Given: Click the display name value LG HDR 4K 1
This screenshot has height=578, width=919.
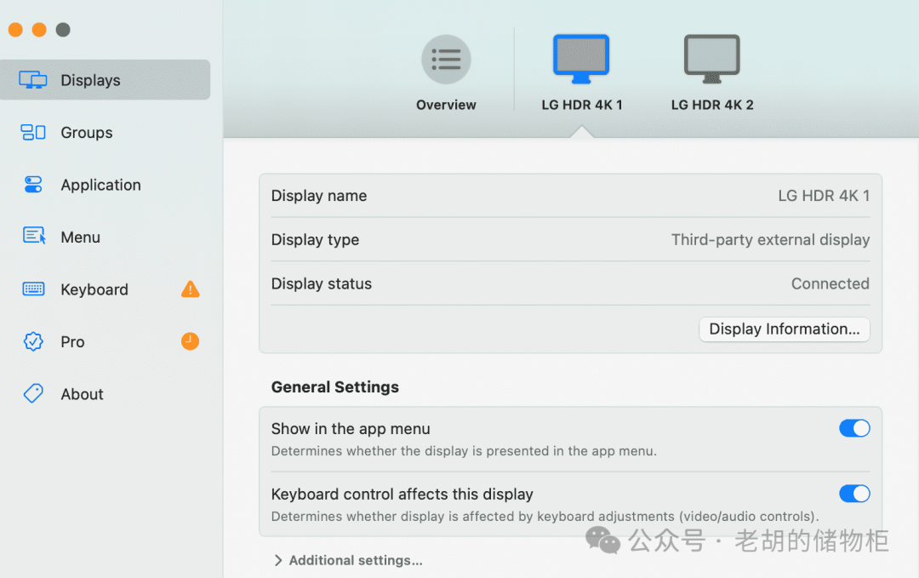Looking at the screenshot, I should pyautogui.click(x=824, y=196).
